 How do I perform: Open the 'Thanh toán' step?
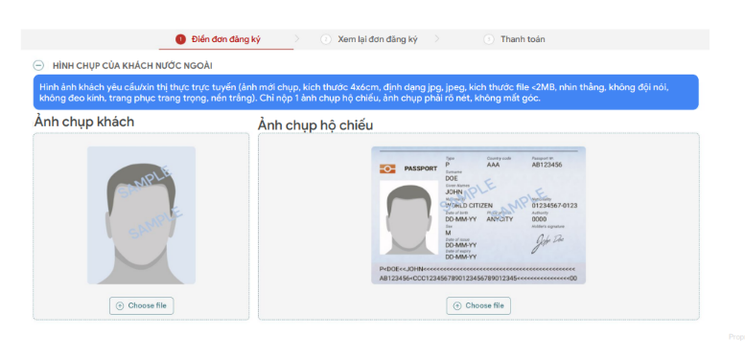point(523,39)
